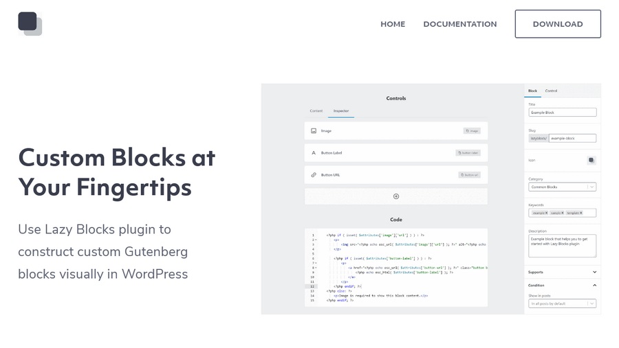Click code line number 12
619x348 pixels.
tap(312, 286)
